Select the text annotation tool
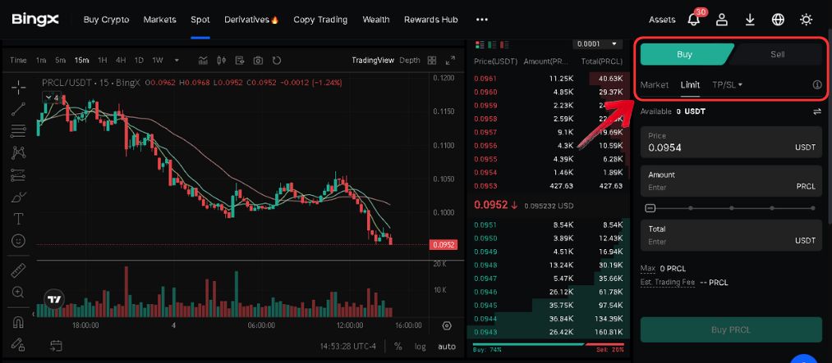832x363 pixels. [19, 219]
